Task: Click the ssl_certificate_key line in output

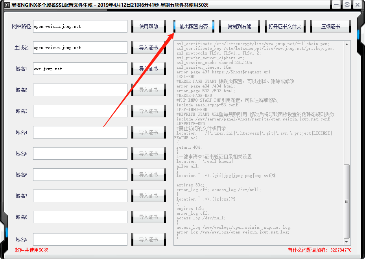Action: tap(255, 49)
